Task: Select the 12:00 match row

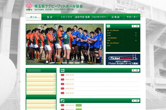Action: click(x=123, y=33)
